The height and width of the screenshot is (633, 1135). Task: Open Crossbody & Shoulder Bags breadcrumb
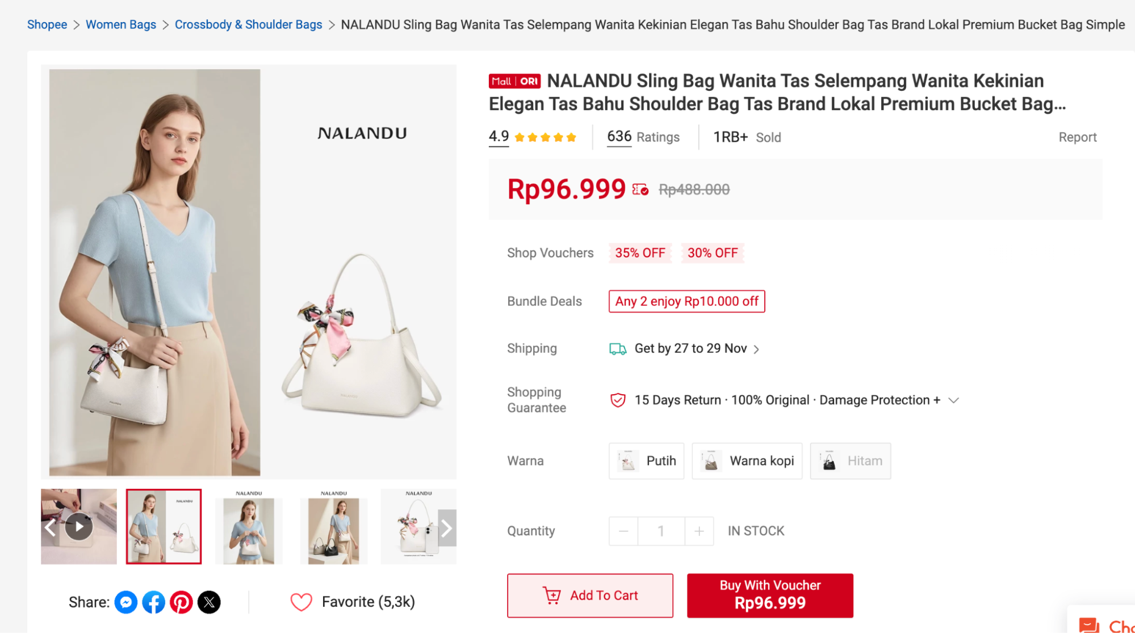point(248,24)
